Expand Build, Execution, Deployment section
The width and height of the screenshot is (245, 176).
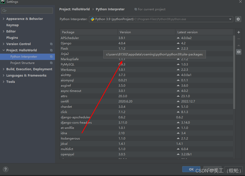(x=4, y=69)
